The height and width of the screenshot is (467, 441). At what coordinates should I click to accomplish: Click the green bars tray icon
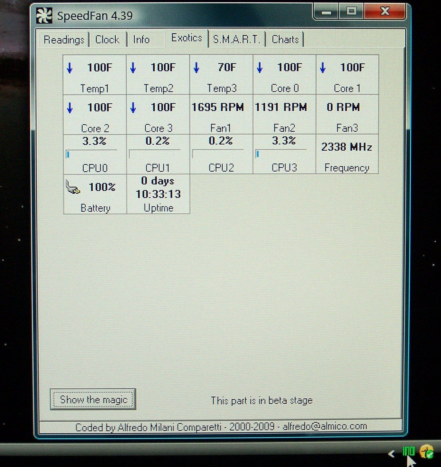coord(408,452)
